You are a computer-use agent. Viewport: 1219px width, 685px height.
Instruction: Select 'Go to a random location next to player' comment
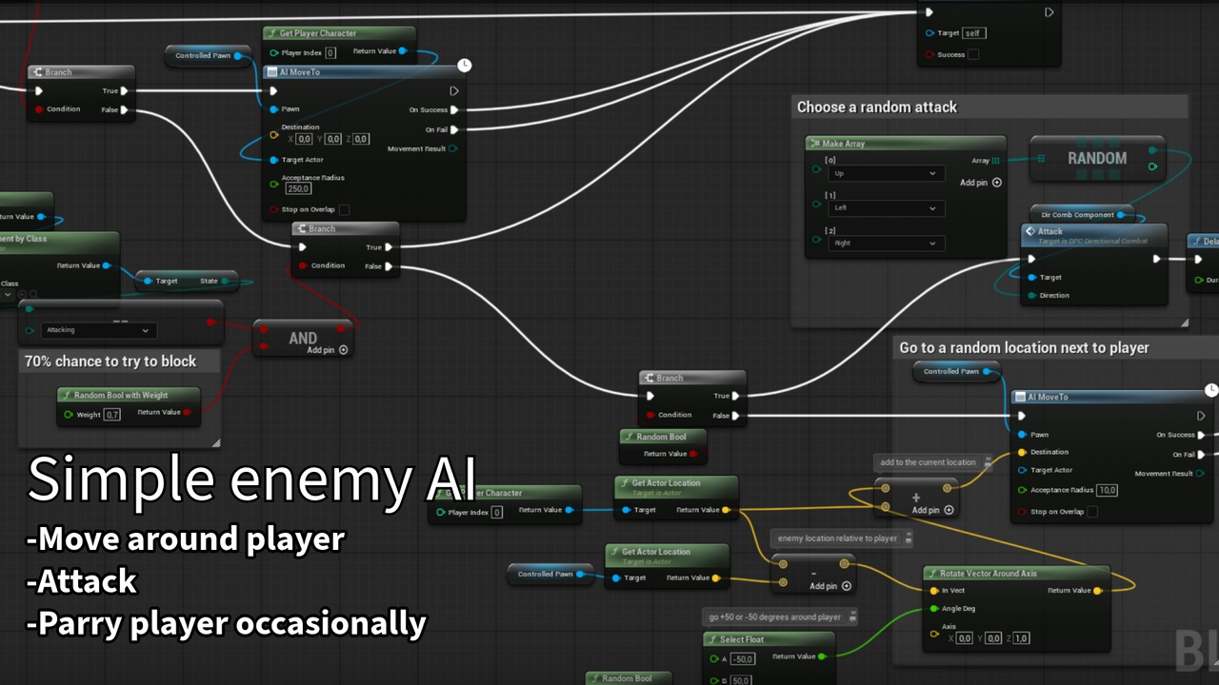pyautogui.click(x=1024, y=348)
